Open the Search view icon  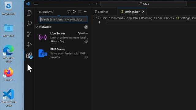click(x=29, y=24)
